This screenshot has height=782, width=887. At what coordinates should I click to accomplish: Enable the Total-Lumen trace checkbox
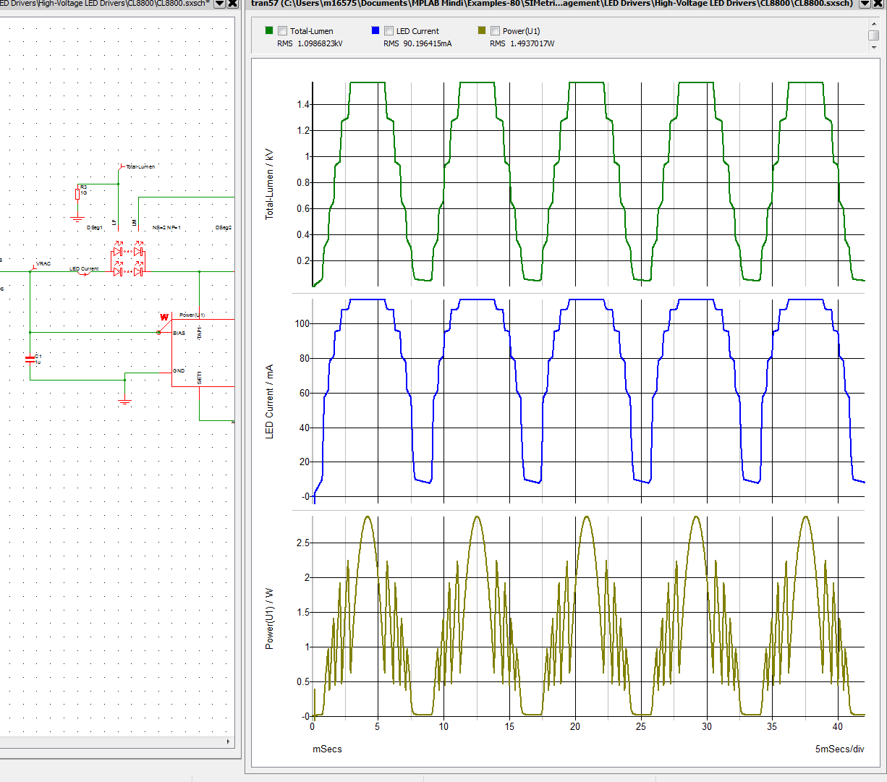tap(282, 30)
